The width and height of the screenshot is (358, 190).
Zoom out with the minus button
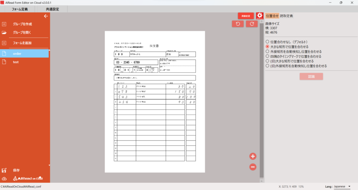coord(253,167)
